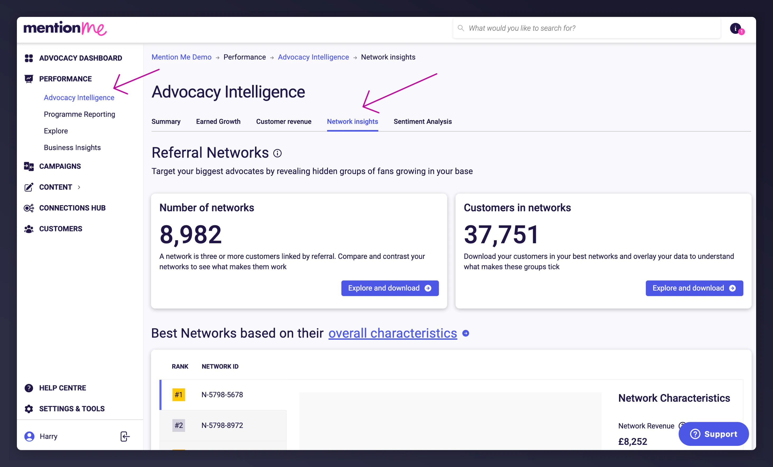
Task: Click the Advocacy Dashboard grid icon
Action: [29, 58]
